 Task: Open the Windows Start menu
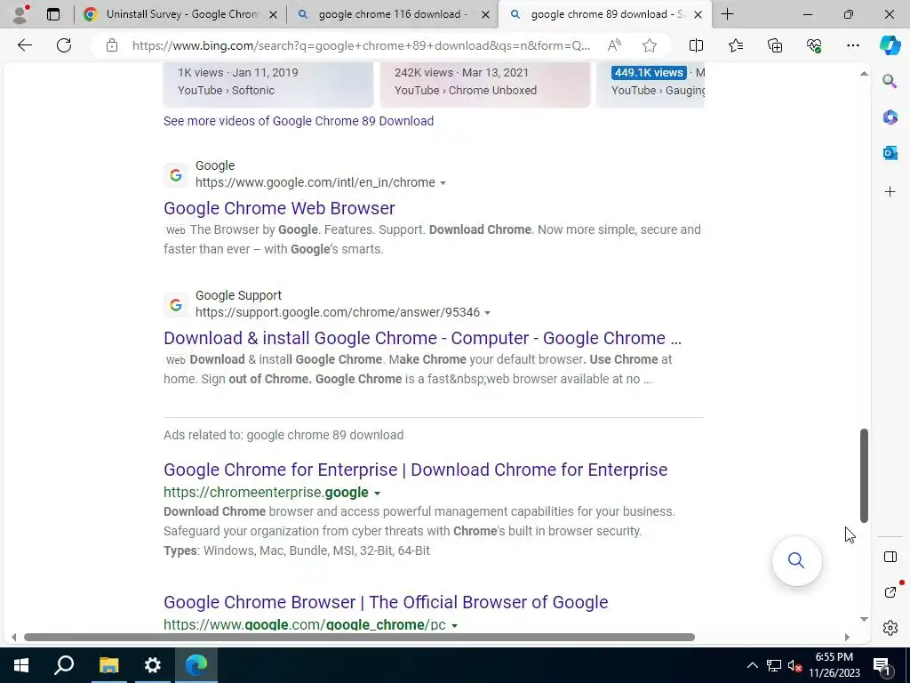(x=21, y=665)
